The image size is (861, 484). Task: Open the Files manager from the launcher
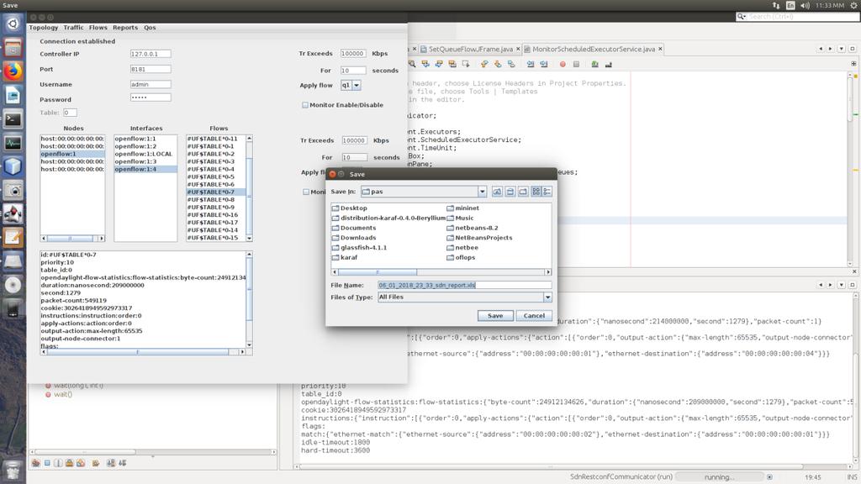(x=13, y=48)
